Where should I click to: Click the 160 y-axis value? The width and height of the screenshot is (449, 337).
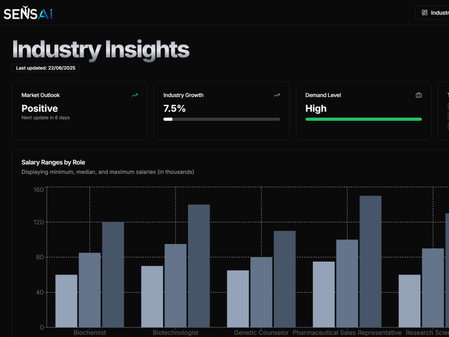click(x=38, y=190)
